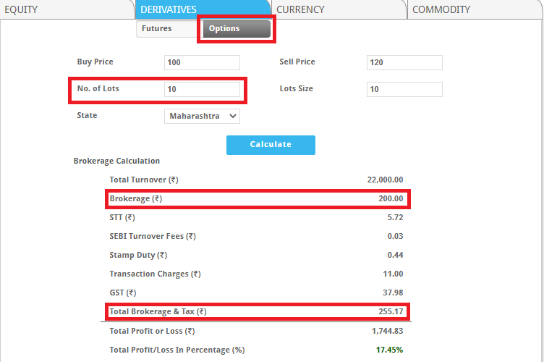
Task: Open the CURRENCY tab
Action: pos(300,9)
